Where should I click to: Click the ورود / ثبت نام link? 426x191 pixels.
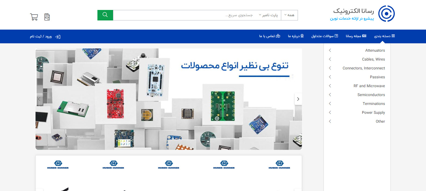[x=41, y=36]
